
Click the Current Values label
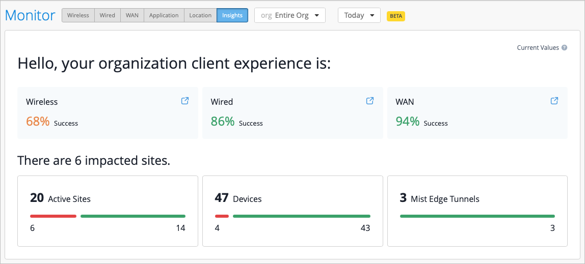[538, 48]
